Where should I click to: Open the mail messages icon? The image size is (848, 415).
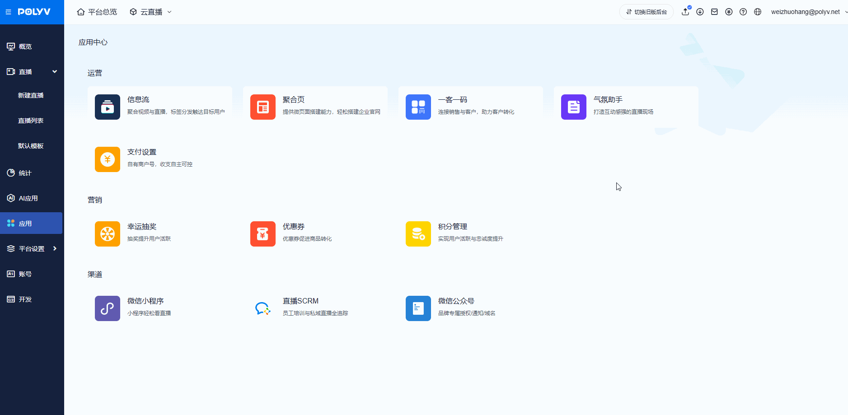pyautogui.click(x=714, y=12)
